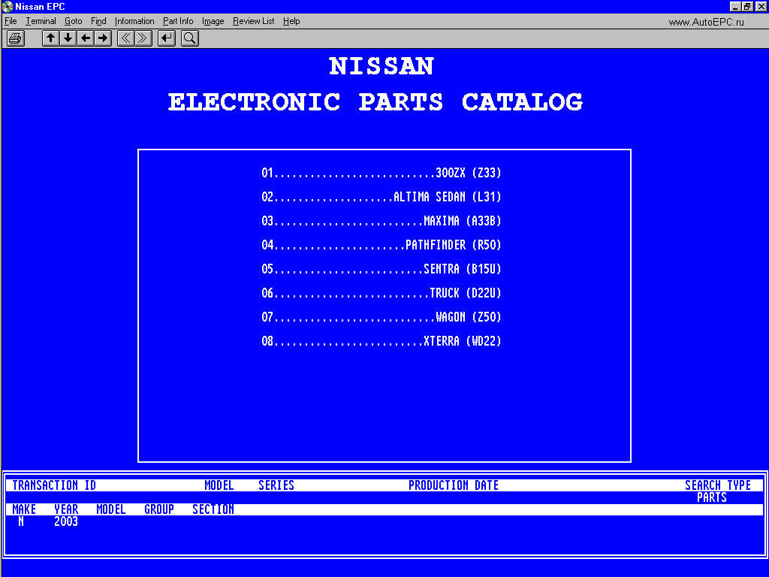Open the Terminal menu
The image size is (769, 577).
41,21
